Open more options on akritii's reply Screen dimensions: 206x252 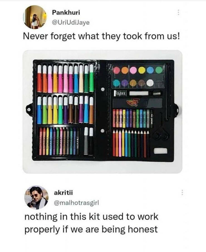(x=183, y=192)
